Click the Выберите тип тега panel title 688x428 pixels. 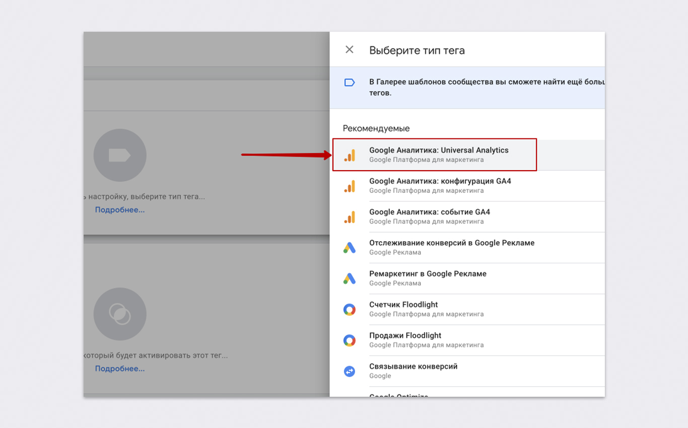pos(417,50)
